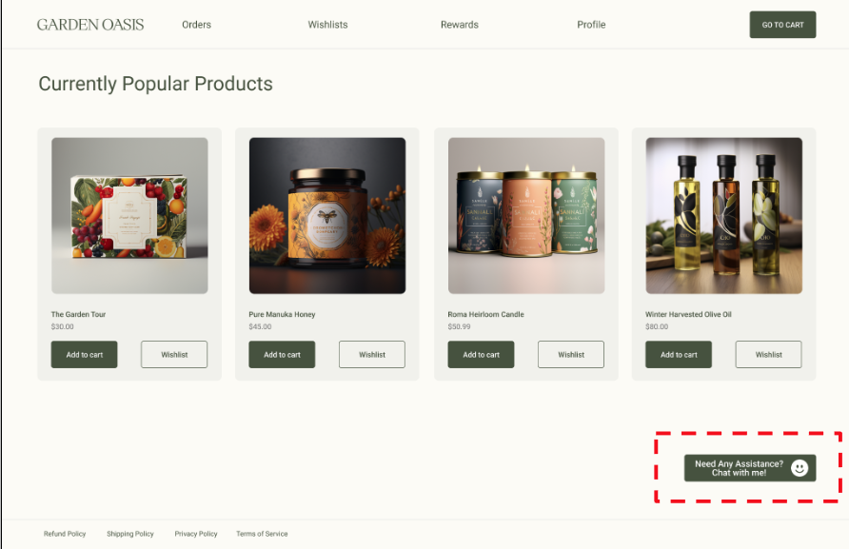The height and width of the screenshot is (549, 849).
Task: Add Roma Heirloom Candle to cart
Action: click(481, 355)
